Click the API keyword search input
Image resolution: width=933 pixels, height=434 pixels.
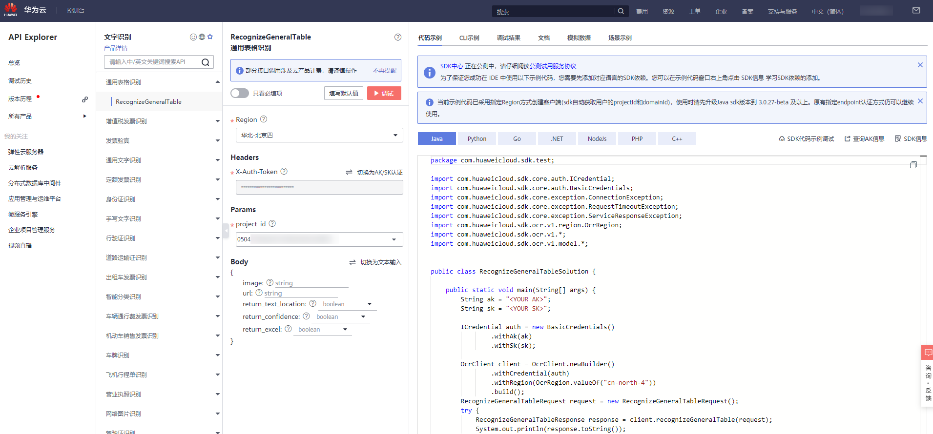[x=152, y=62]
